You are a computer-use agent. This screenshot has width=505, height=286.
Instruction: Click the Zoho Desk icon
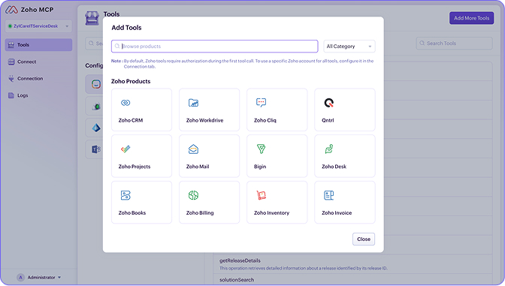pyautogui.click(x=329, y=149)
